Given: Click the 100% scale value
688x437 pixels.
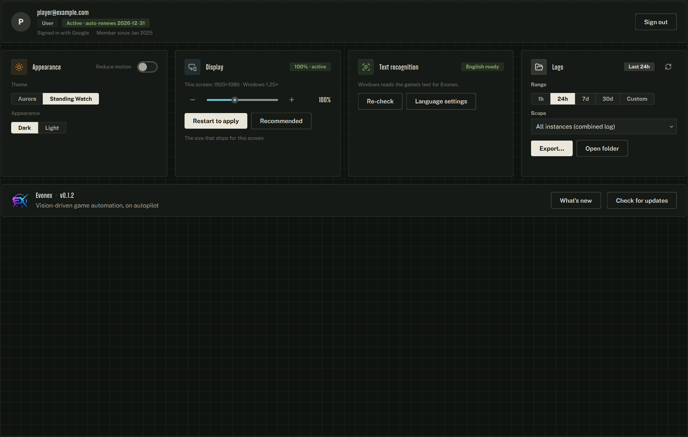Looking at the screenshot, I should click(x=325, y=100).
